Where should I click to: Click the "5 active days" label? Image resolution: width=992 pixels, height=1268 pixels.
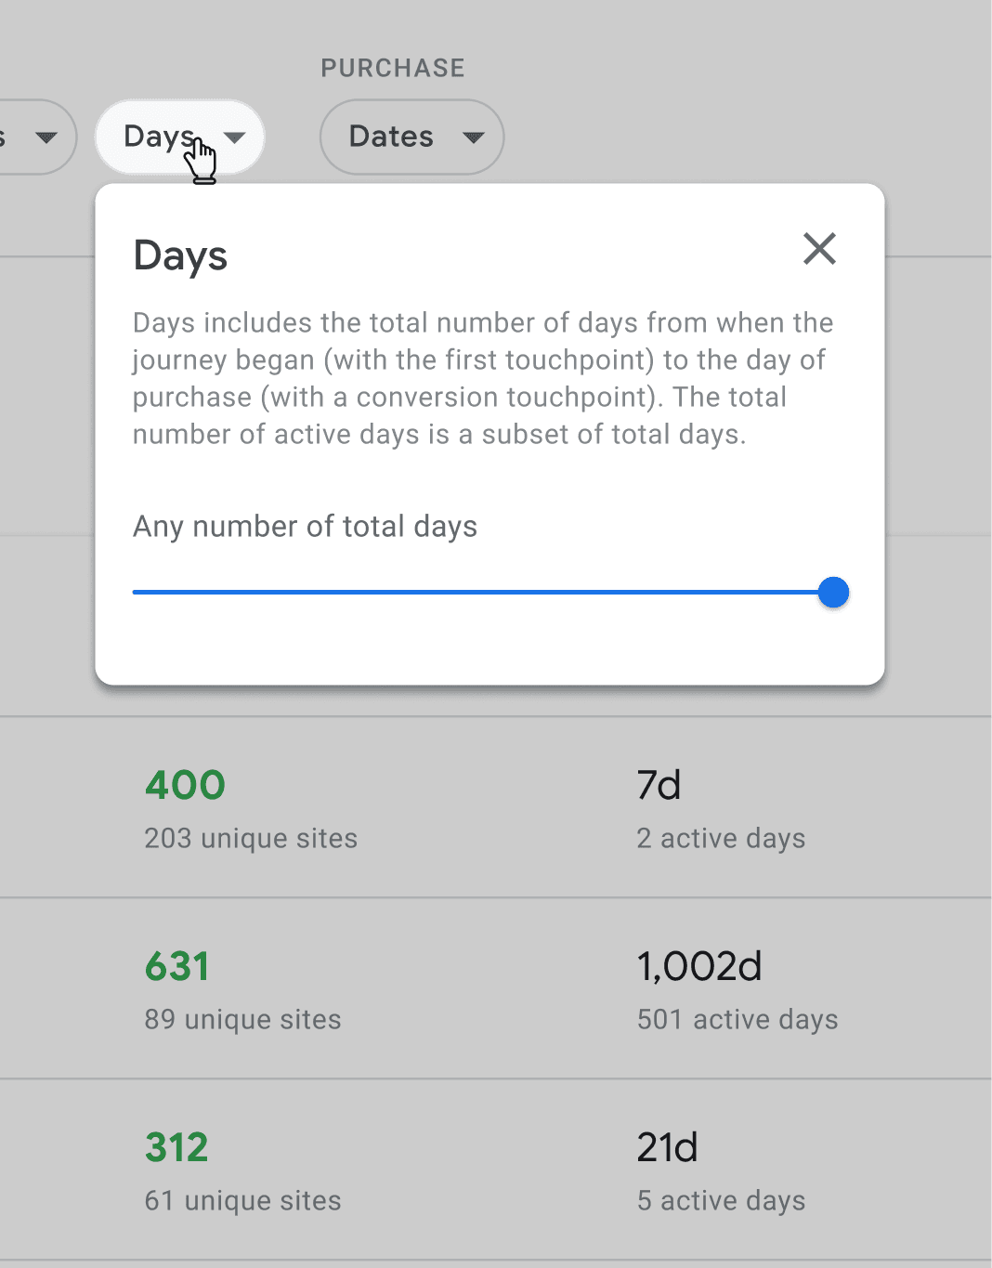coord(721,1200)
